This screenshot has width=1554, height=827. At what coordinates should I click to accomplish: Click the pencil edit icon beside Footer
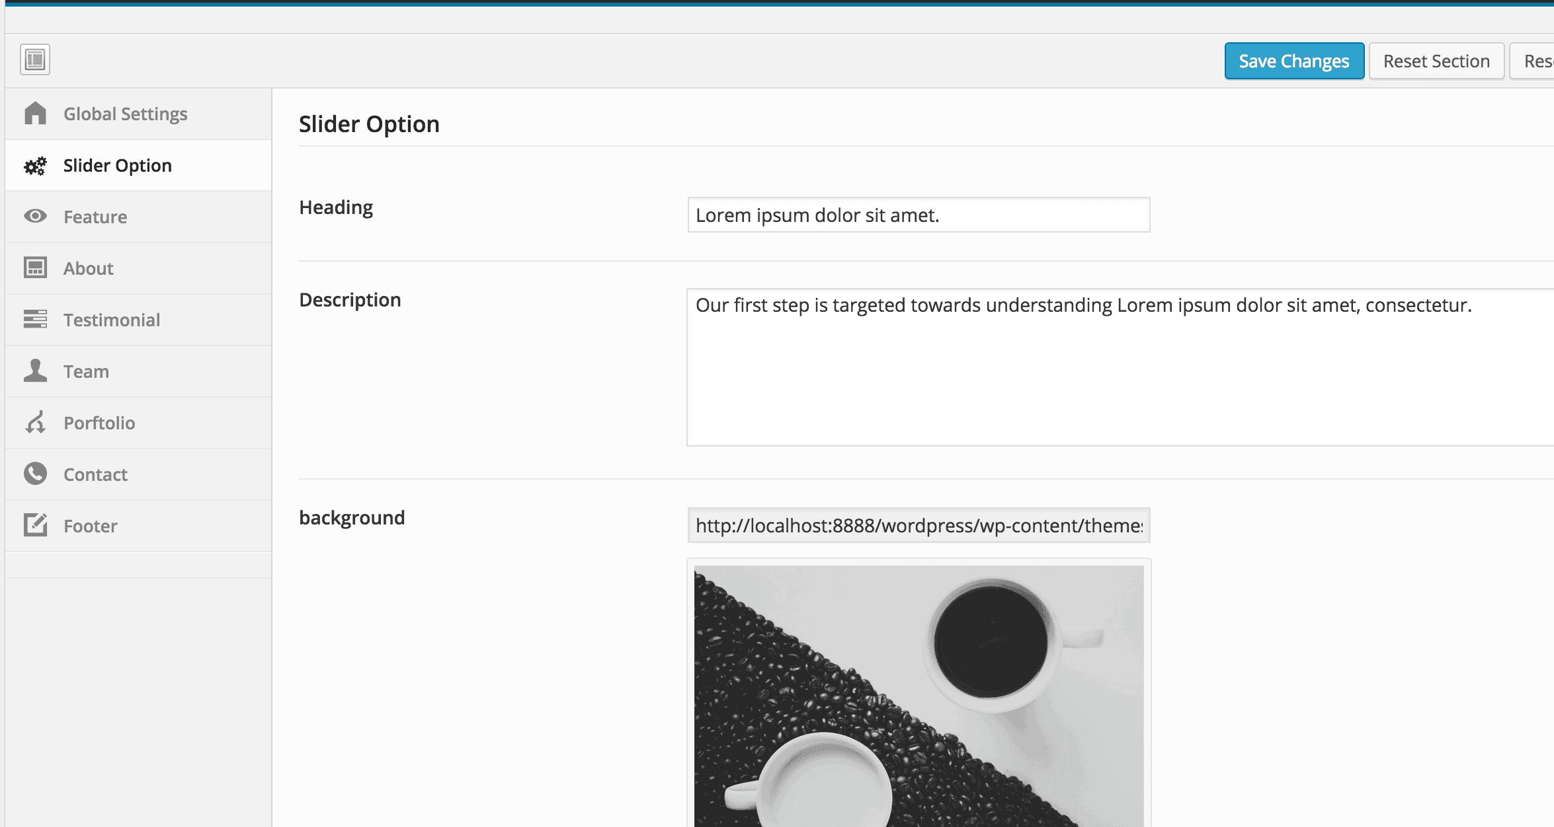(x=35, y=525)
